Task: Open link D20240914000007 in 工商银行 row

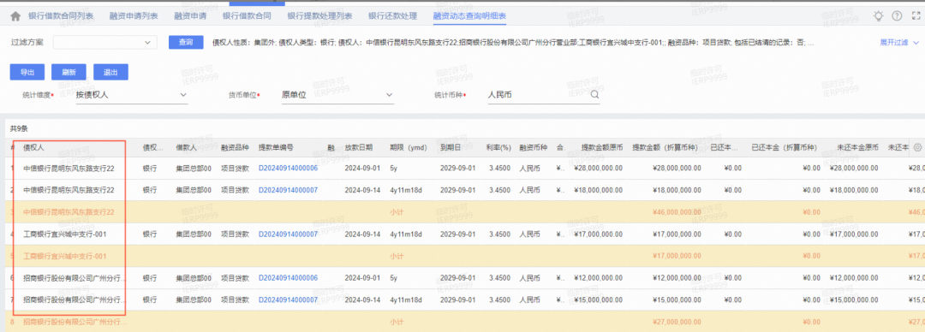Action: click(289, 234)
